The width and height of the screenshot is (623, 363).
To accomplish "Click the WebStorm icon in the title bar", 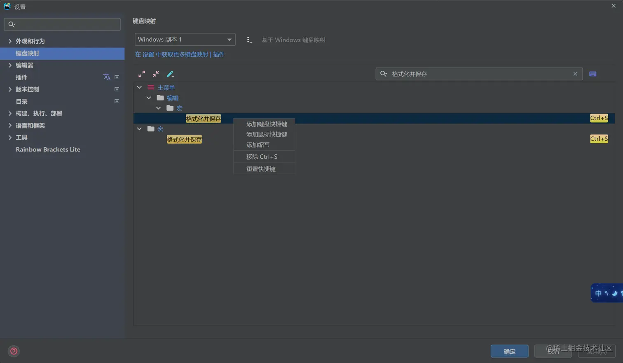I will tap(7, 6).
